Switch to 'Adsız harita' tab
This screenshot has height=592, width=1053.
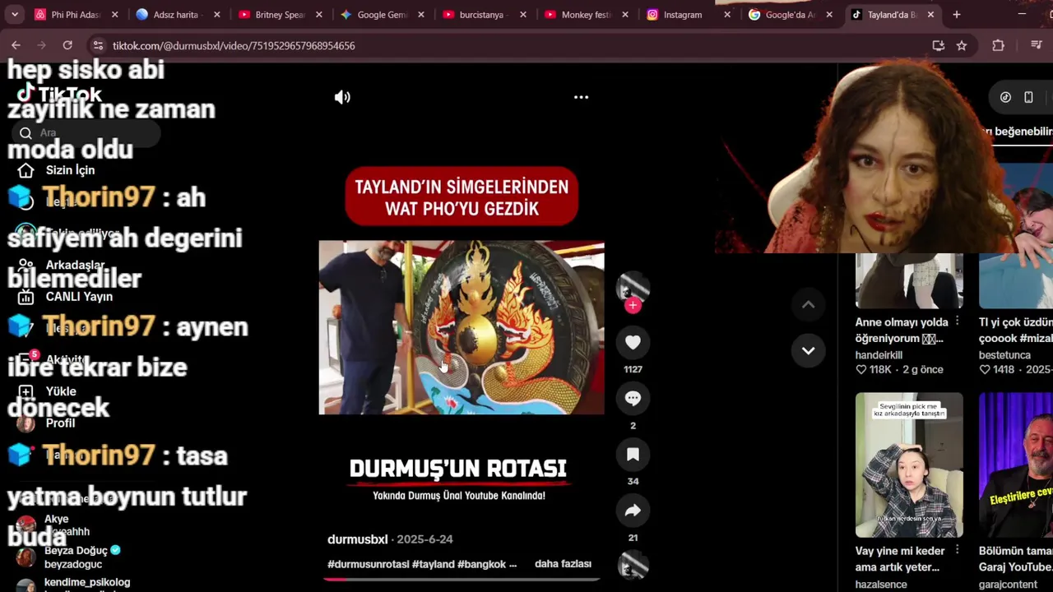[x=176, y=15]
